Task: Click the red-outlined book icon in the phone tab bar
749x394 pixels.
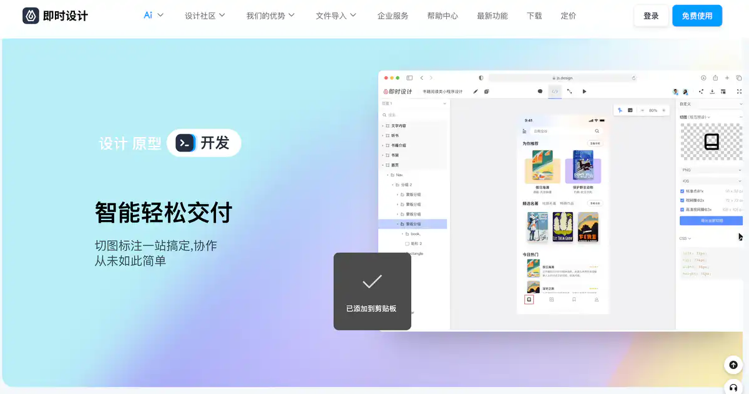Action: pyautogui.click(x=529, y=300)
